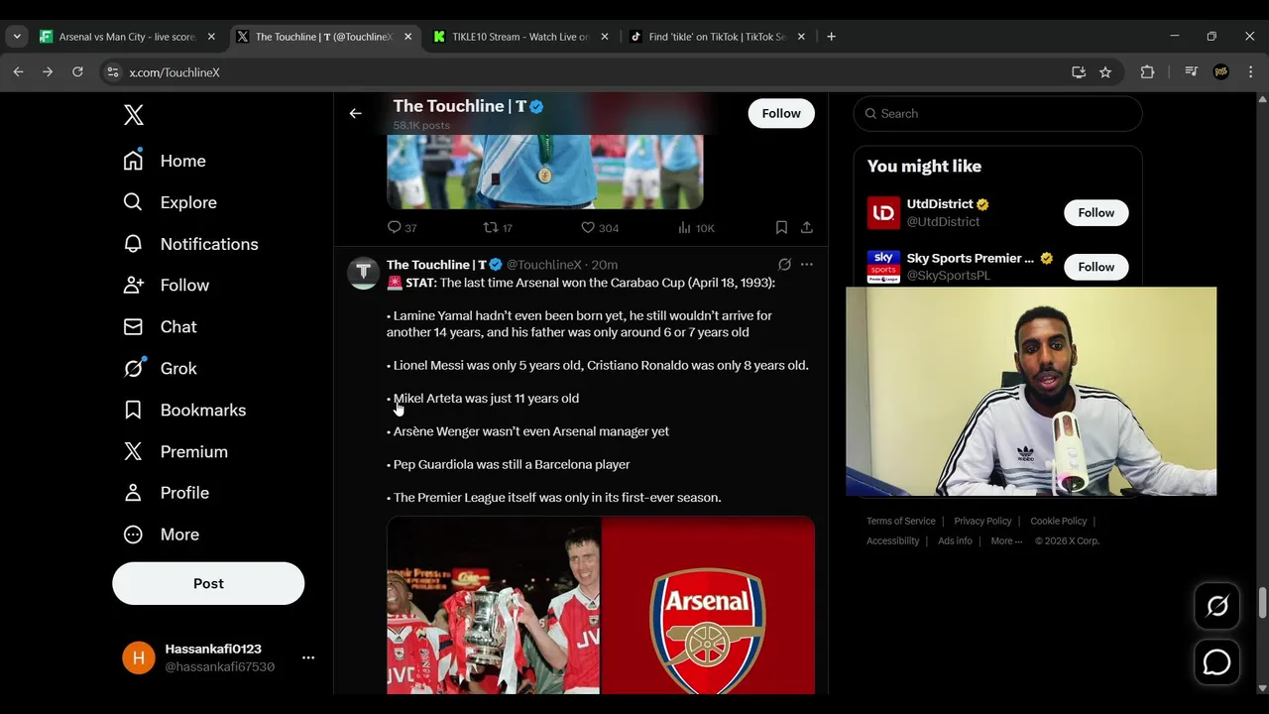Click the X logo in sidebar
Screen dimensions: 1269x714
click(x=134, y=114)
